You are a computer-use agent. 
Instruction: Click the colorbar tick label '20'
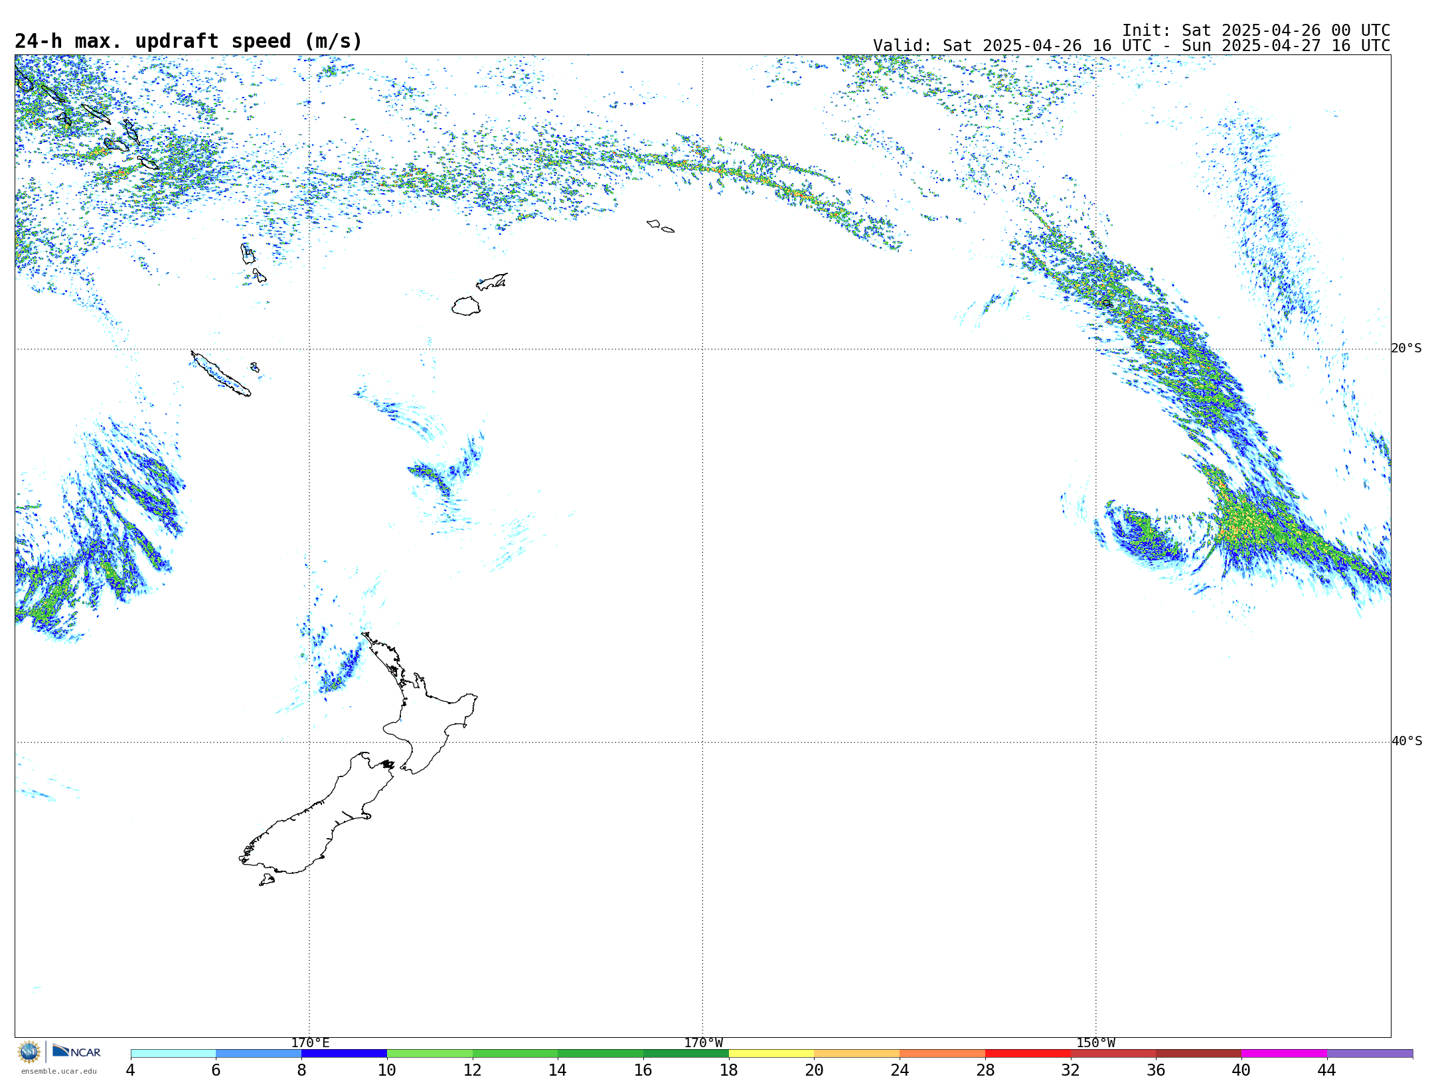815,1070
